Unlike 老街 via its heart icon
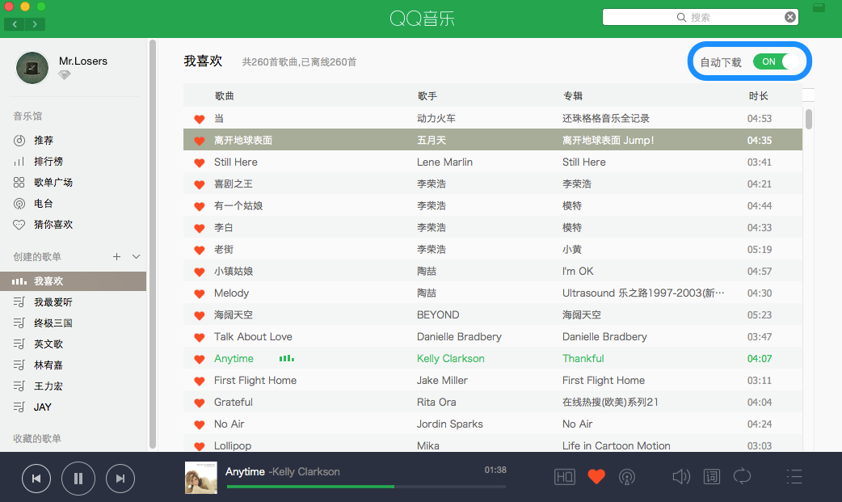Viewport: 842px width, 502px height. [x=200, y=250]
